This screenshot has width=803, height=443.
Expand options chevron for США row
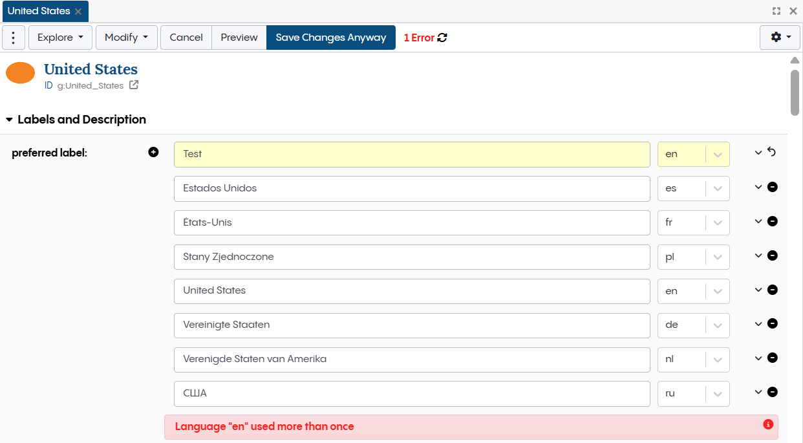758,392
